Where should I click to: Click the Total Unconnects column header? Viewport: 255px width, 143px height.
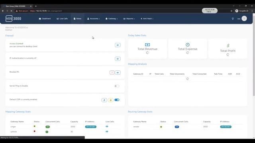[177, 74]
